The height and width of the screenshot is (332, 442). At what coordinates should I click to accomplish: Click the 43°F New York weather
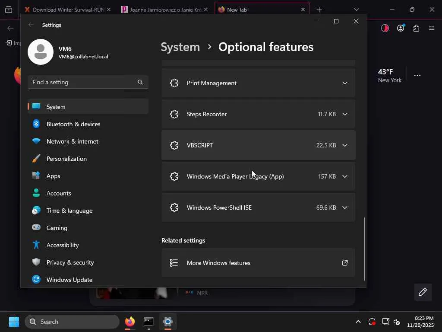[x=390, y=76]
